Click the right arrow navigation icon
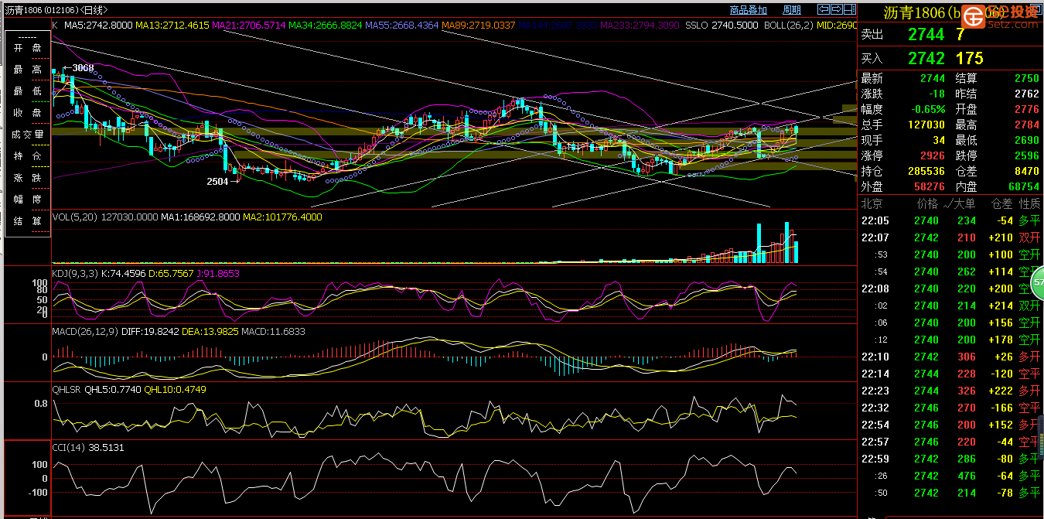 pyautogui.click(x=836, y=10)
